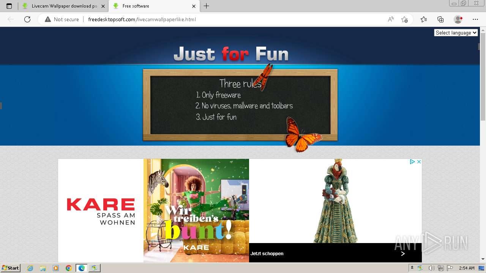
Task: Switch to Microsoft Edge taskbar button
Action: [82, 268]
